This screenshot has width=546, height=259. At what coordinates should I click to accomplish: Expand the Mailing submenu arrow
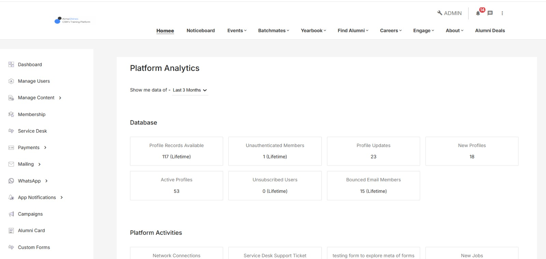39,164
